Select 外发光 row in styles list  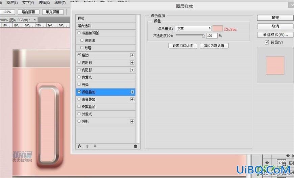coord(105,114)
